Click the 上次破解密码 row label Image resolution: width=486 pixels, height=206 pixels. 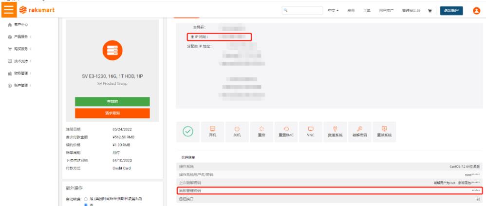[x=190, y=183]
